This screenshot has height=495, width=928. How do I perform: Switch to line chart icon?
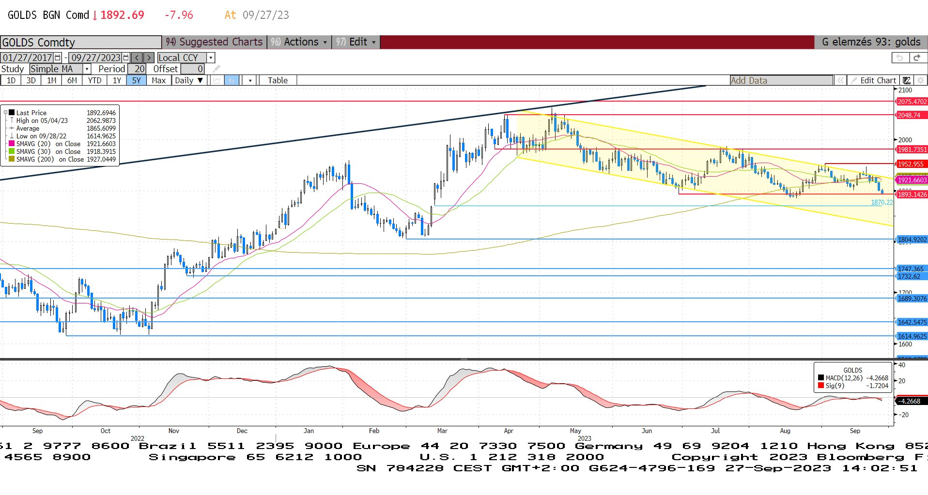click(x=217, y=80)
